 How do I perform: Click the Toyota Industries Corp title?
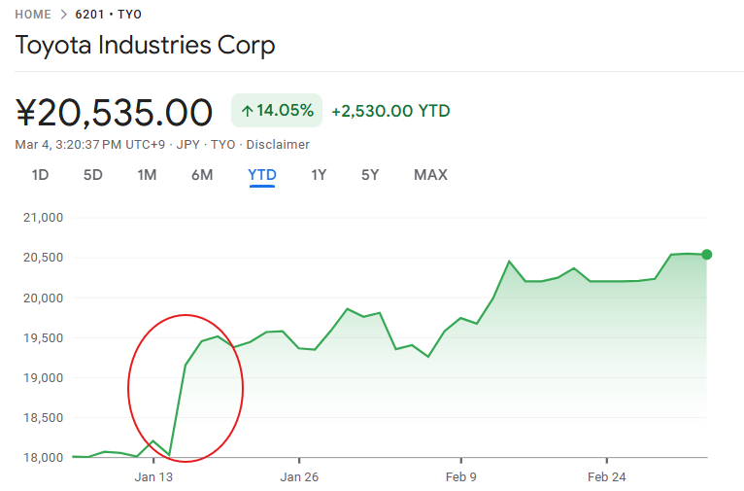click(x=146, y=46)
